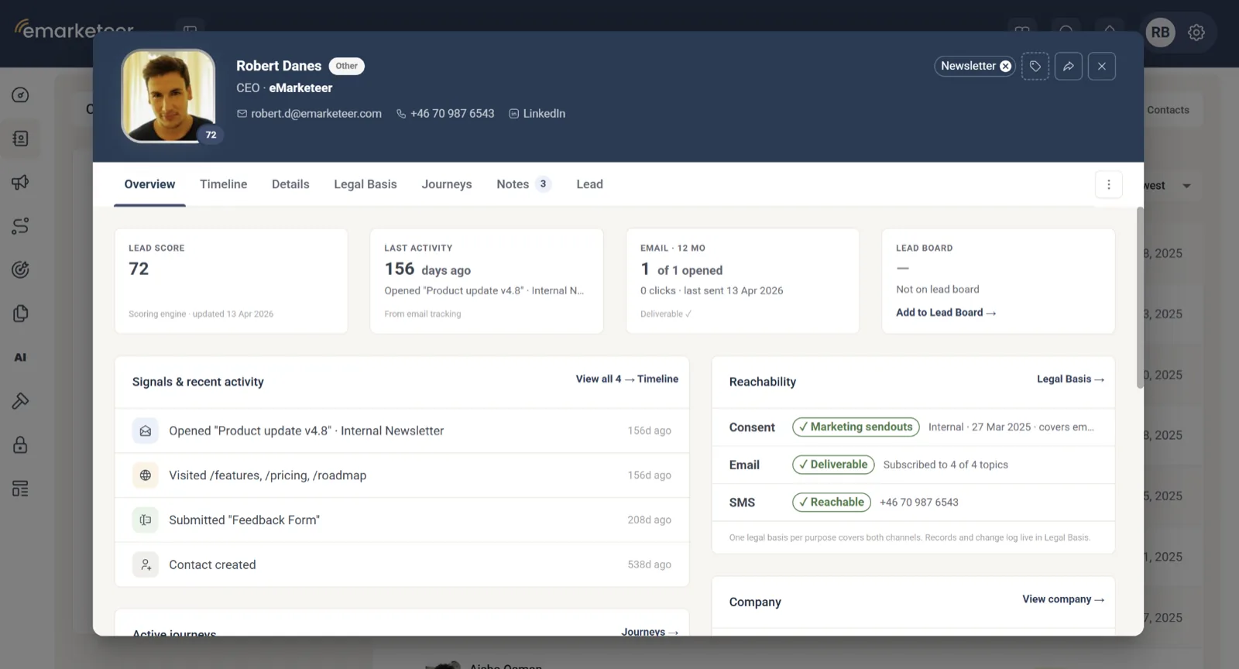1239x669 pixels.
Task: Click Robert Danes profile photo
Action: pos(169,96)
